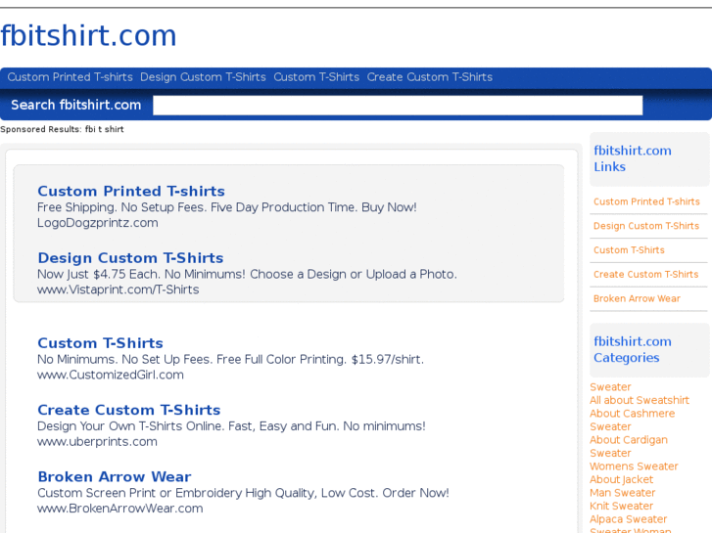This screenshot has height=533, width=712.
Task: Visit the www.Vistaprint.com/T-Shirts ad URL
Action: click(x=119, y=289)
